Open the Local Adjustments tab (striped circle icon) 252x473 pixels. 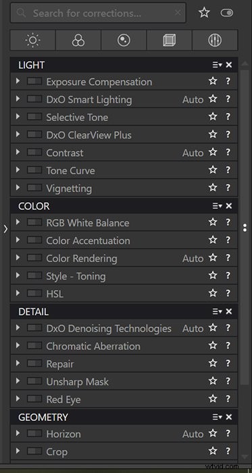point(215,40)
